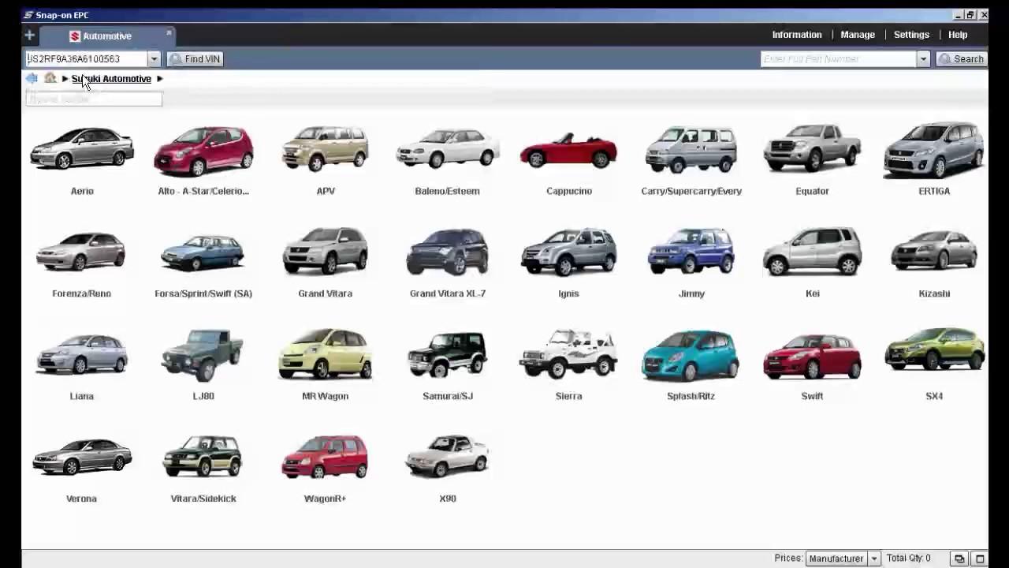1009x568 pixels.
Task: Click the magnifier icon on the Find VIN control
Action: point(175,58)
